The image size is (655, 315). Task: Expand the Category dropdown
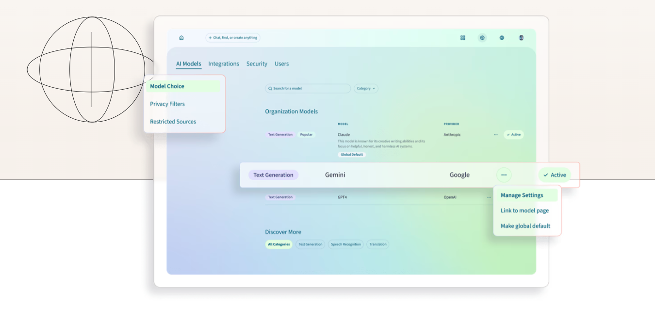366,89
